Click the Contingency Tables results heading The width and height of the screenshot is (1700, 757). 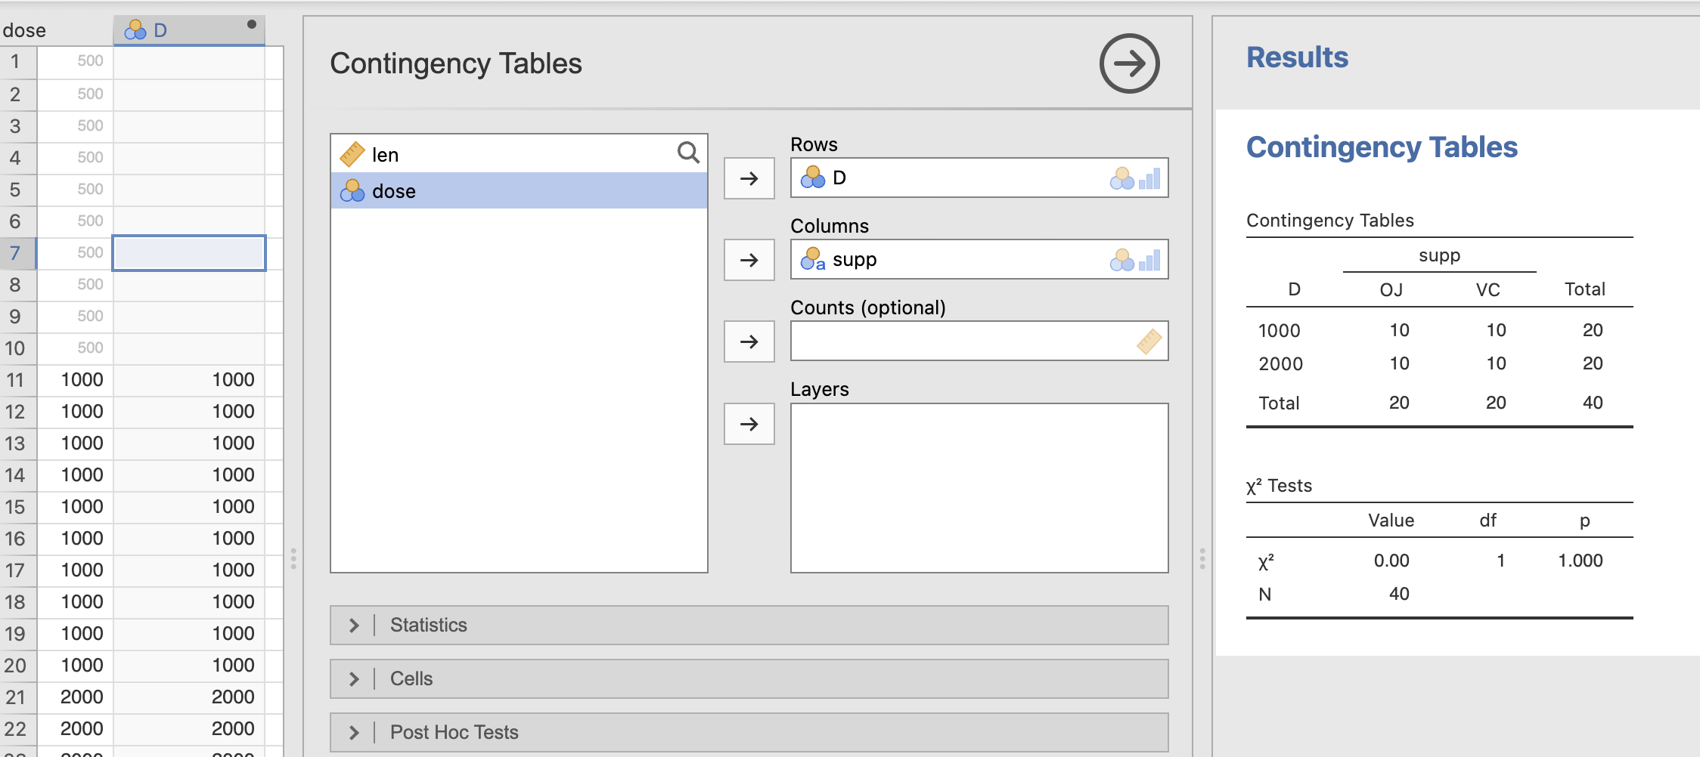1381,147
